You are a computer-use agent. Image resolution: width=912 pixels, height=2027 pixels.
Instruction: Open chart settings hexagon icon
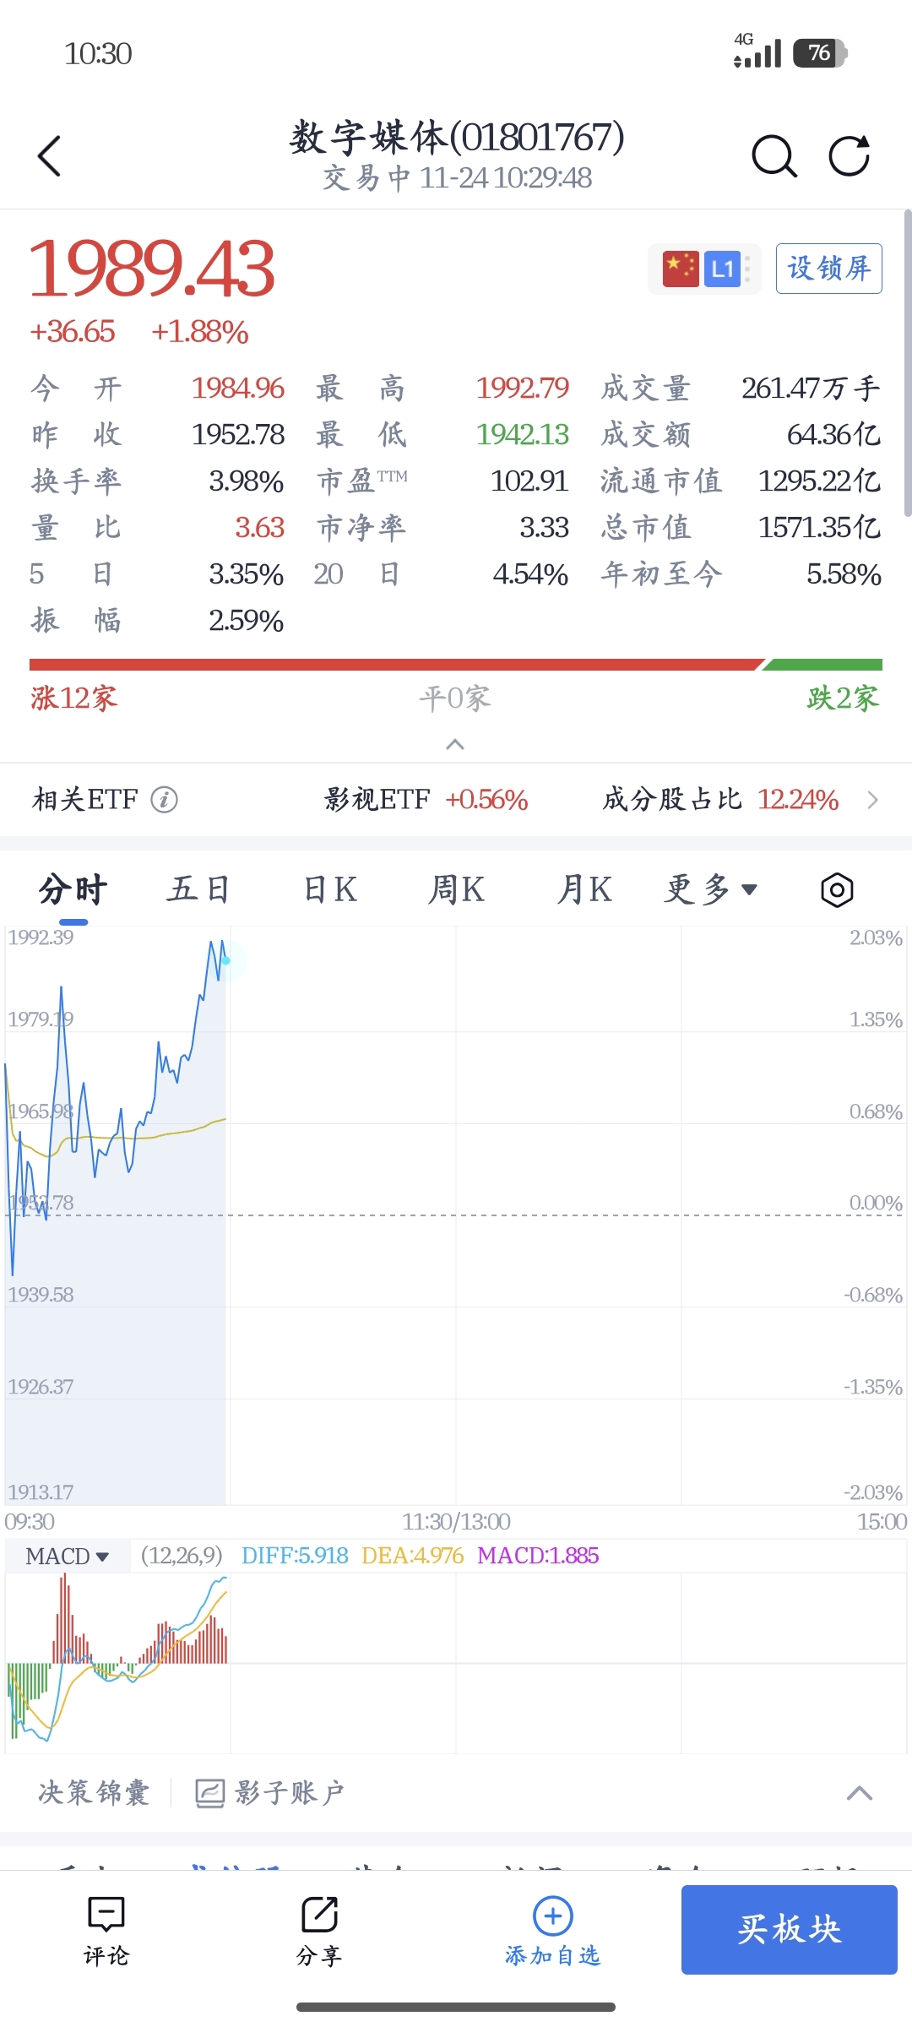837,890
